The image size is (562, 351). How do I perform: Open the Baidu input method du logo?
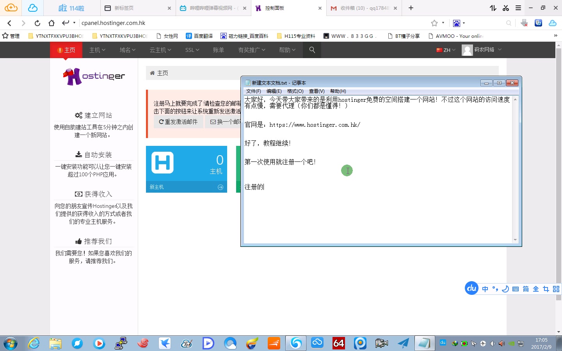(x=472, y=288)
